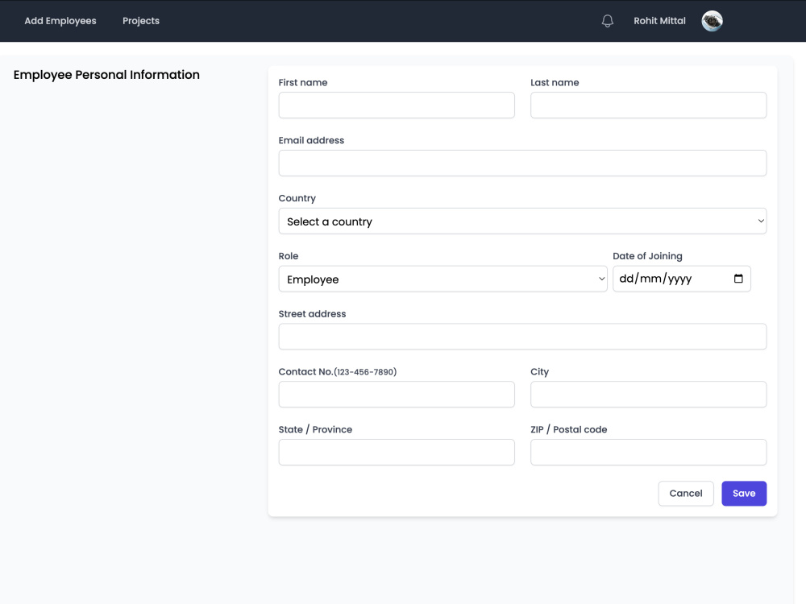
Task: Focus the Contact No. input
Action: click(397, 395)
